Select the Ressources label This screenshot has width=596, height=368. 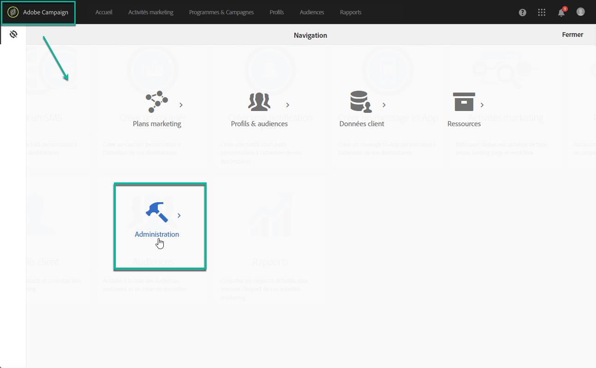point(464,124)
